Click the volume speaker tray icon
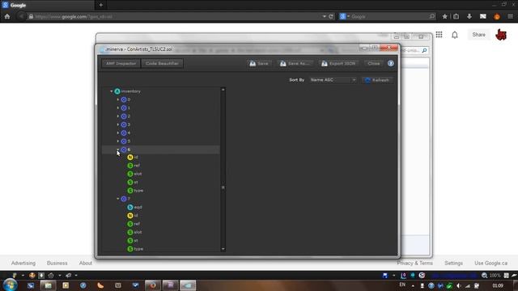Image resolution: width=518 pixels, height=291 pixels. click(x=459, y=285)
